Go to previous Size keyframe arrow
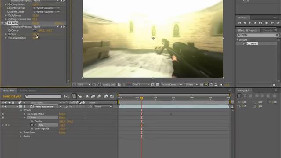The height and width of the screenshot is (158, 281). click(x=3, y=125)
